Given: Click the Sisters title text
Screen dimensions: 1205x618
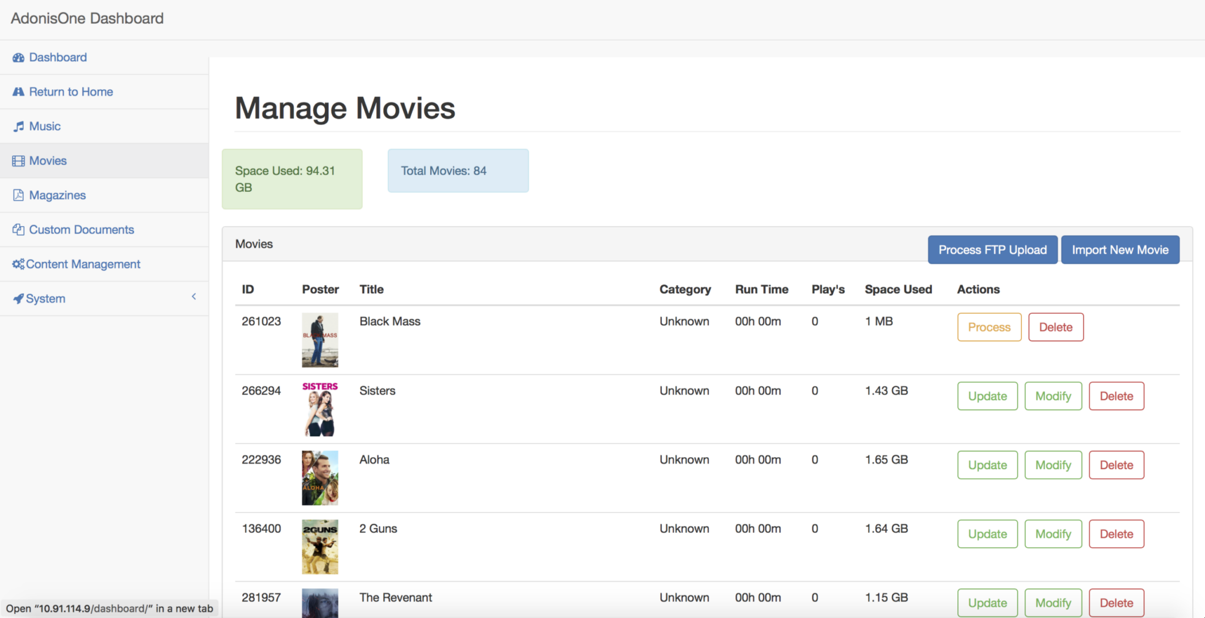Looking at the screenshot, I should point(377,391).
